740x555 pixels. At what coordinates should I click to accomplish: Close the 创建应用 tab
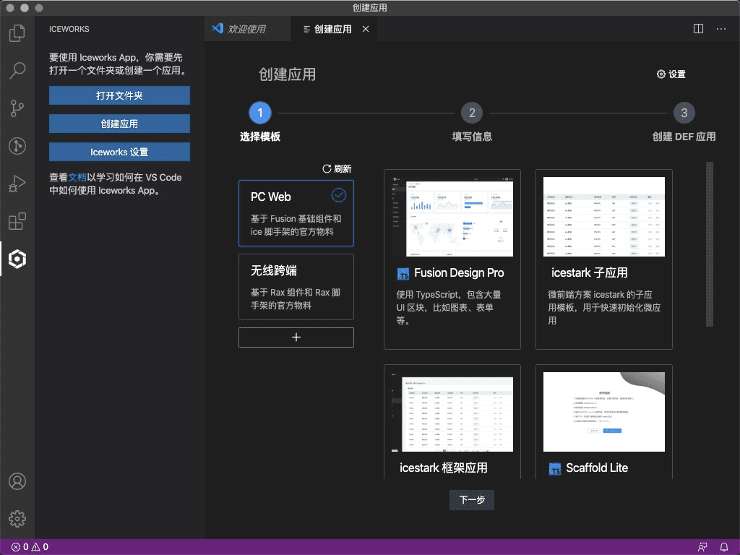pyautogui.click(x=365, y=29)
